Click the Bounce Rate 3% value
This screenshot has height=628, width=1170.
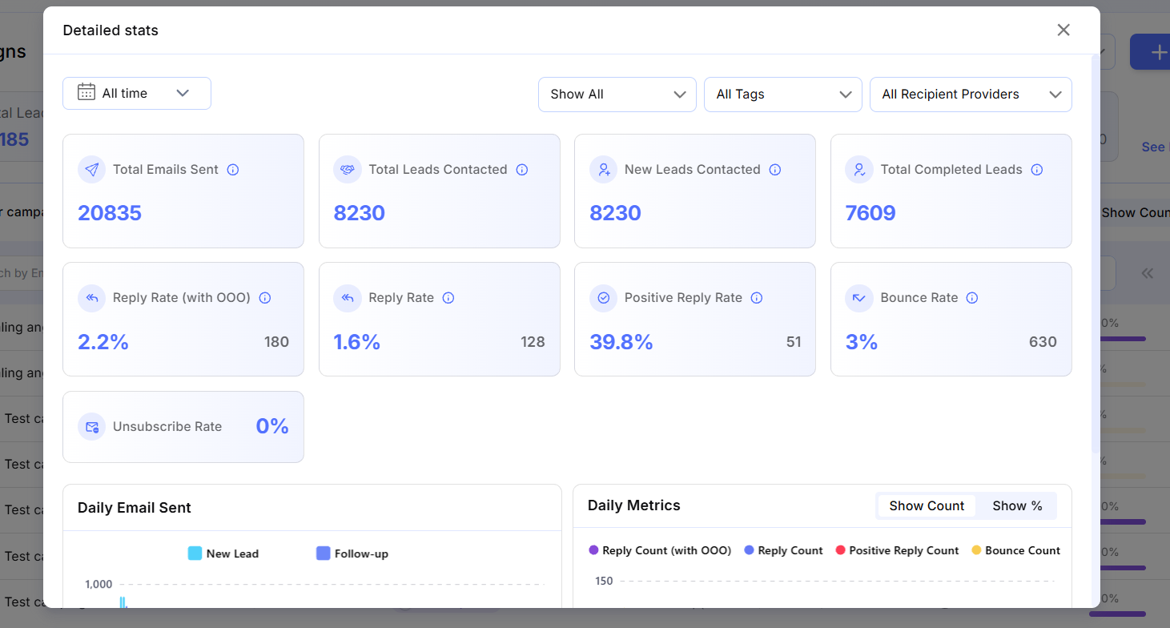tap(862, 342)
